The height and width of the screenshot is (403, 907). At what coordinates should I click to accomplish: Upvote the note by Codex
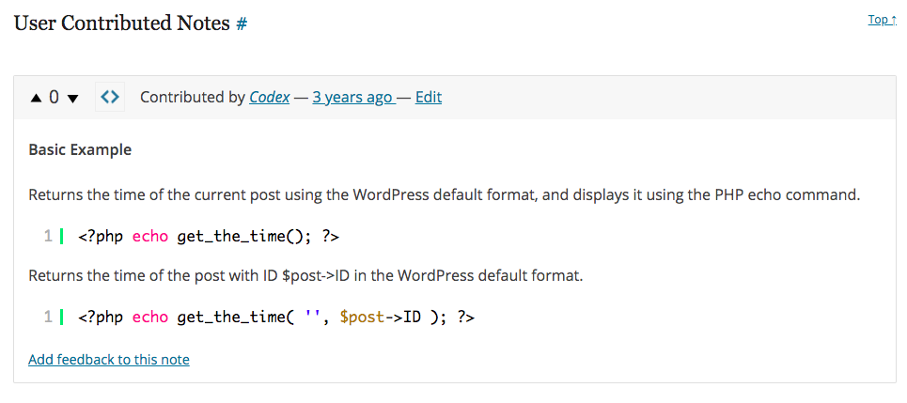pyautogui.click(x=37, y=99)
